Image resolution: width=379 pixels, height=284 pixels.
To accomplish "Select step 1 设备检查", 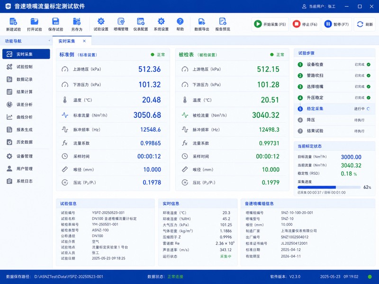I will tap(335, 64).
